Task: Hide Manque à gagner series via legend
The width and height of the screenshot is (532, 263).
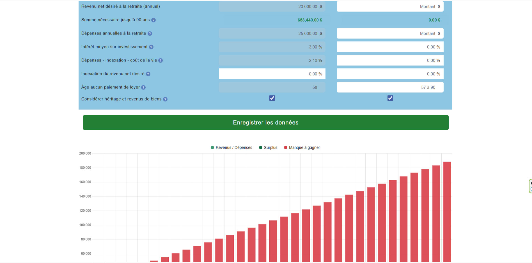Action: coord(302,148)
